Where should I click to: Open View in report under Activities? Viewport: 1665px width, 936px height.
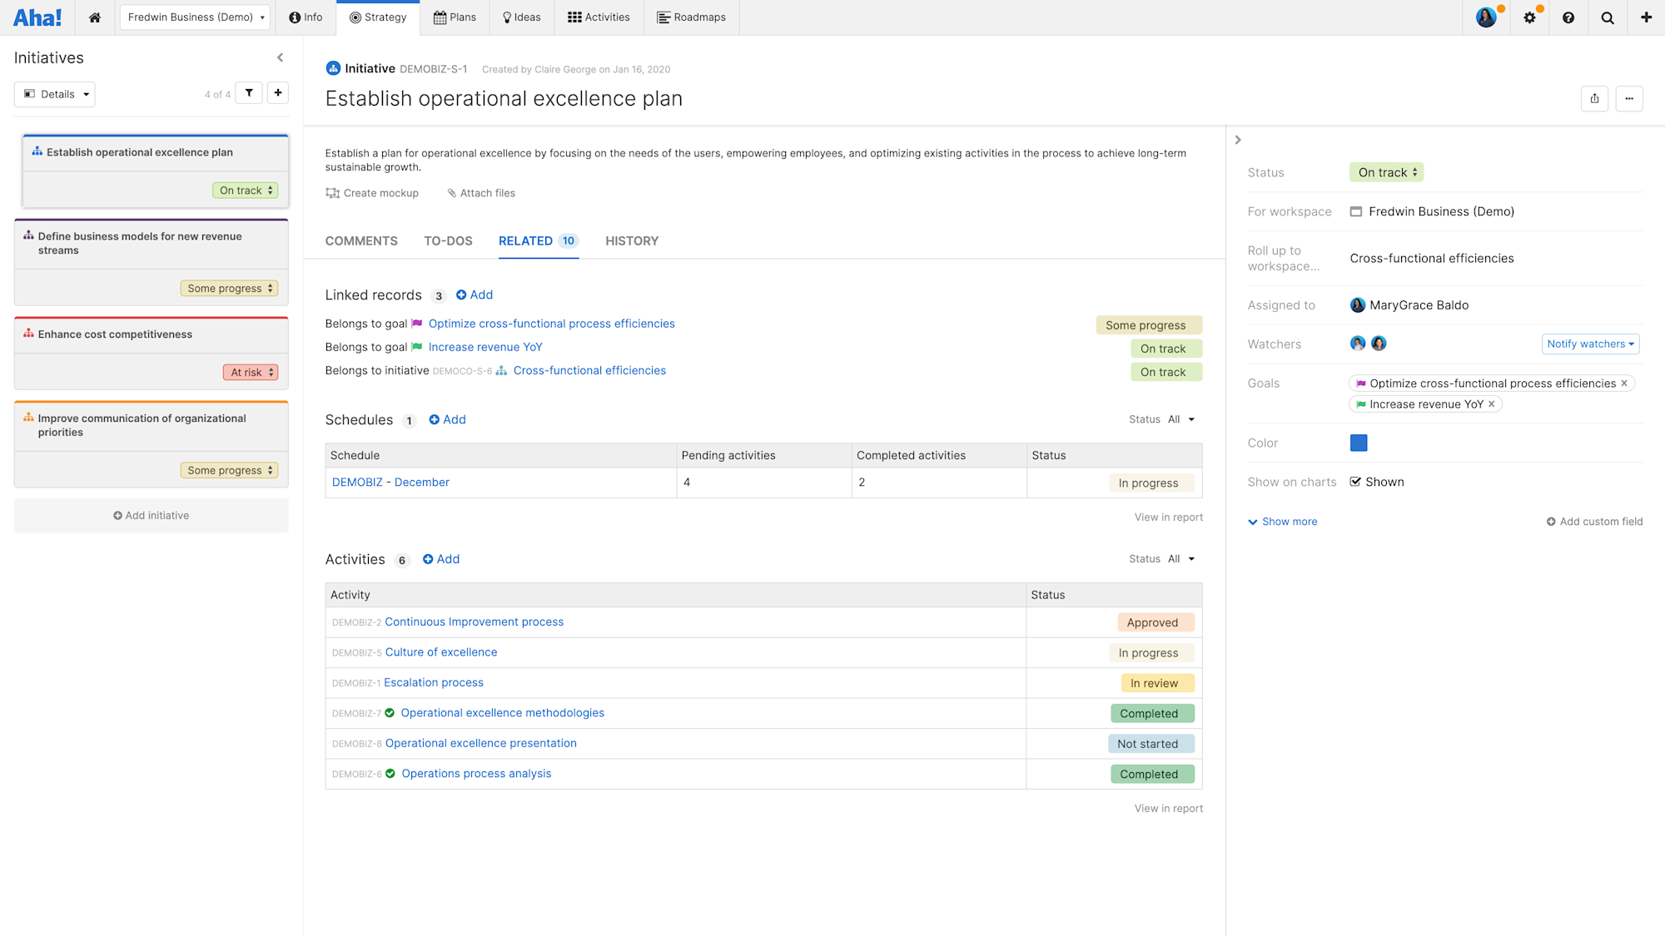pos(1168,808)
